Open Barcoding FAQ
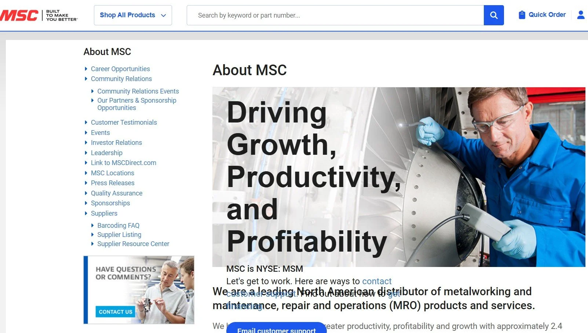The image size is (588, 333). click(x=118, y=226)
